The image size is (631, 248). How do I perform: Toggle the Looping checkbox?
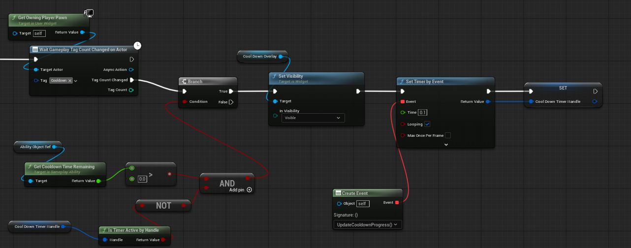pos(427,124)
